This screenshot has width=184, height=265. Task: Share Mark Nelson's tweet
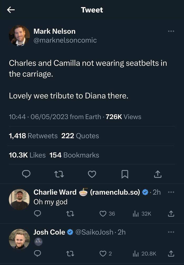point(157,174)
